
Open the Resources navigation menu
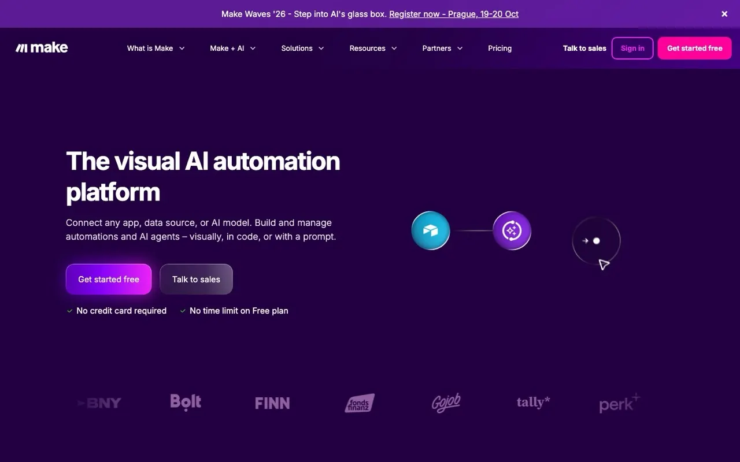[x=373, y=49]
